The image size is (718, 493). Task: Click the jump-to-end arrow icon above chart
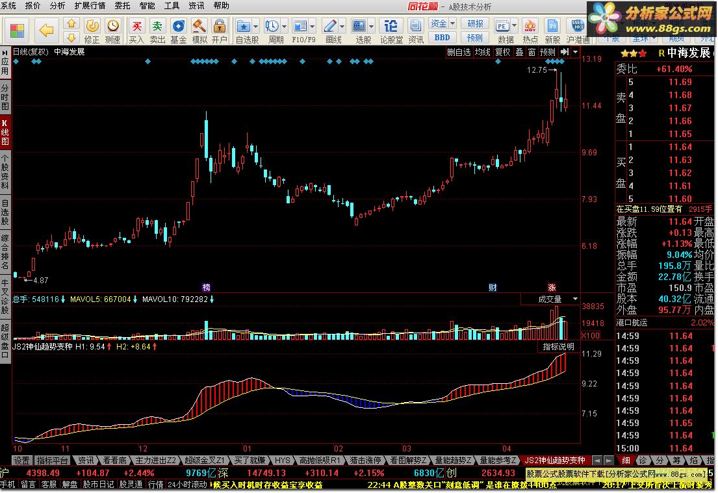(x=565, y=52)
